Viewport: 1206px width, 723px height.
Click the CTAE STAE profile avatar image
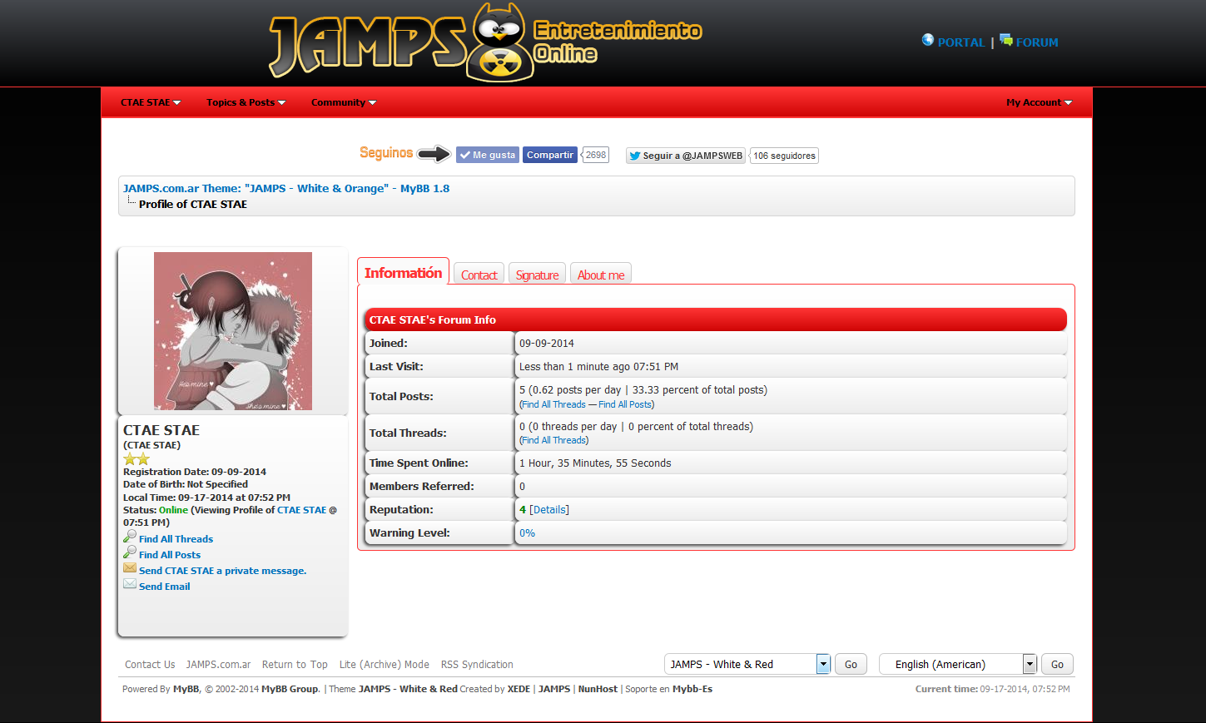pos(233,331)
